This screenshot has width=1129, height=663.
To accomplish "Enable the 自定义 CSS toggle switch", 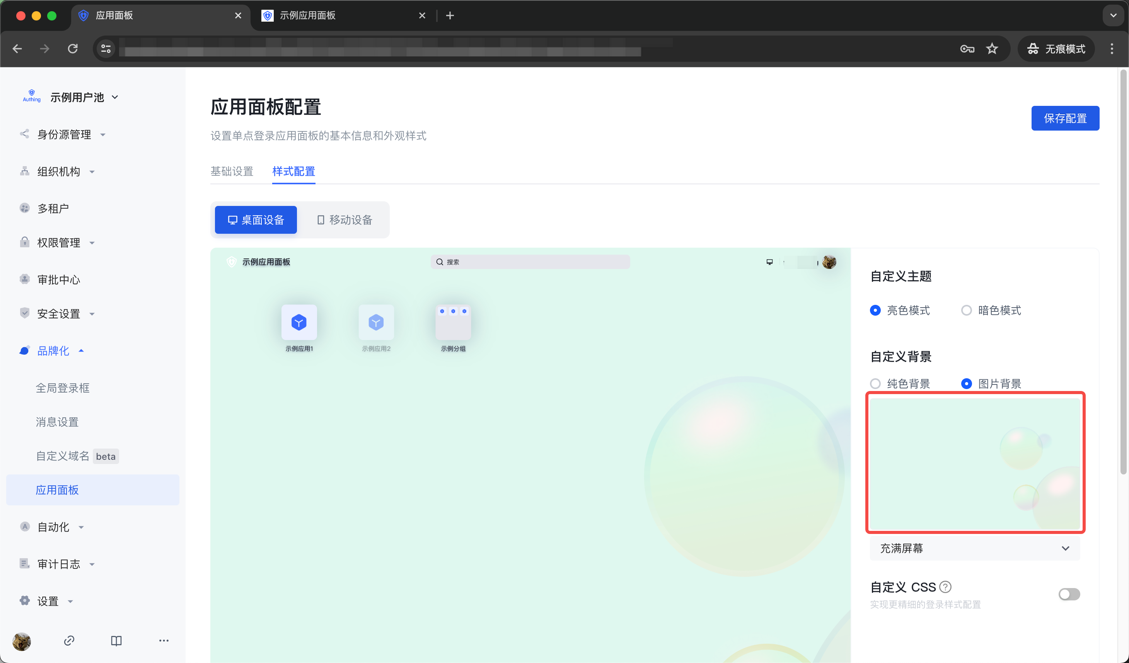I will [1069, 594].
